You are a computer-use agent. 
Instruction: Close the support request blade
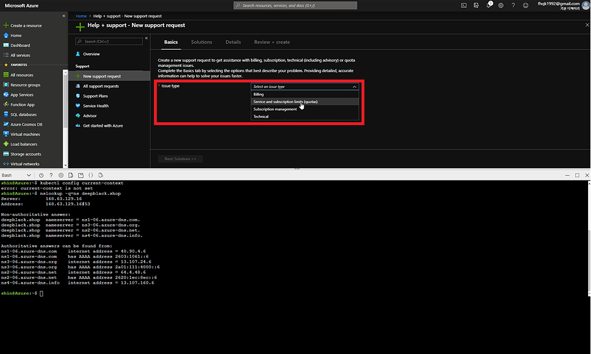click(587, 25)
